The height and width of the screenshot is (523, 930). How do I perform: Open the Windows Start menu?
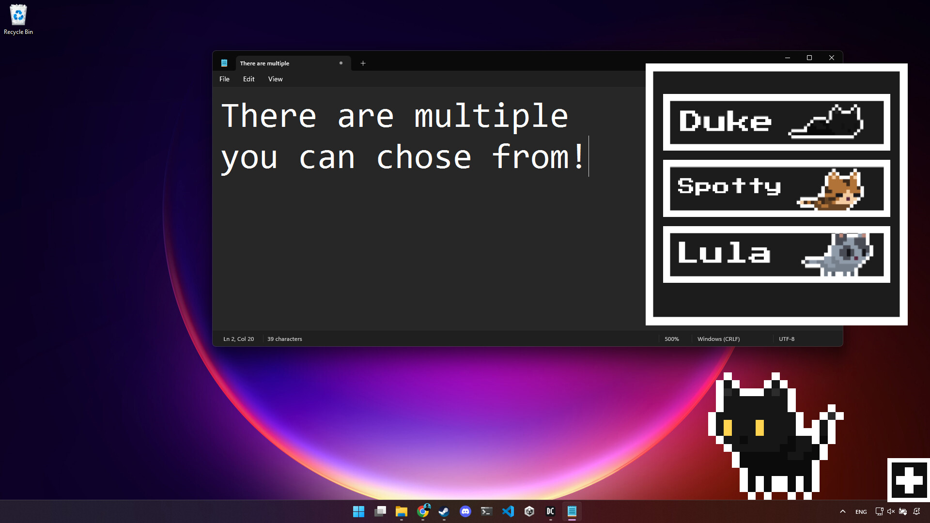tap(359, 511)
